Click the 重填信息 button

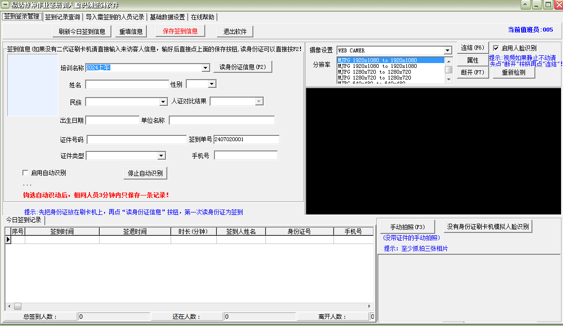[131, 32]
